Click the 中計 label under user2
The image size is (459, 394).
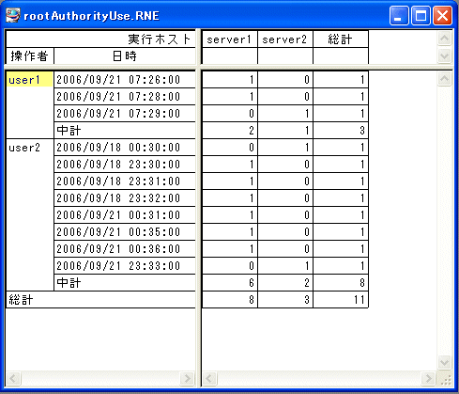(69, 283)
